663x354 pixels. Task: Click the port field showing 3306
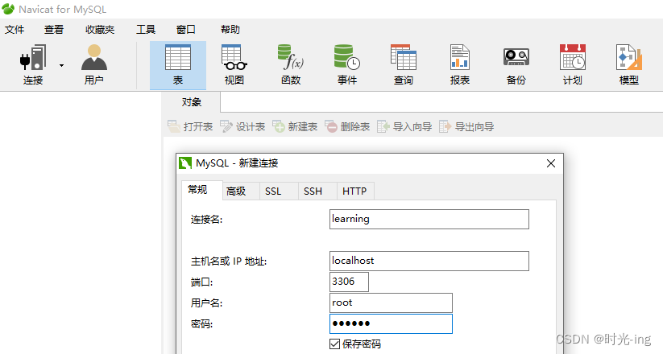pyautogui.click(x=349, y=282)
